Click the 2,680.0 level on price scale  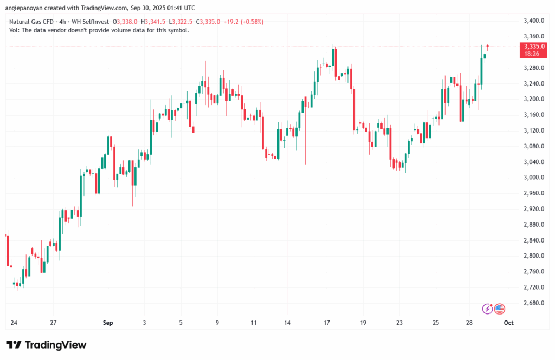click(534, 303)
